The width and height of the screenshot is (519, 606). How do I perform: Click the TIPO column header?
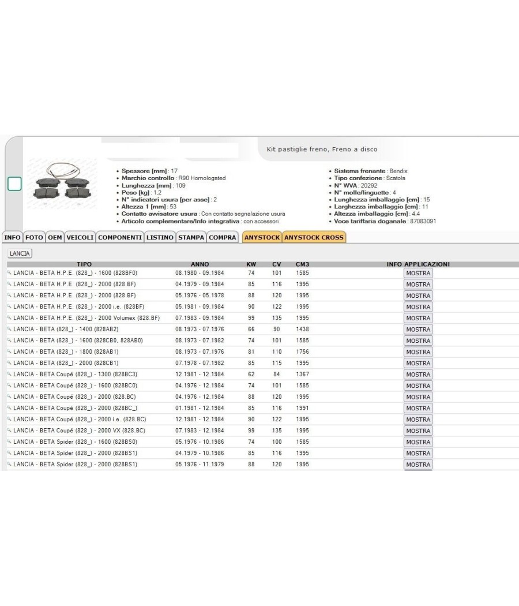click(x=84, y=264)
